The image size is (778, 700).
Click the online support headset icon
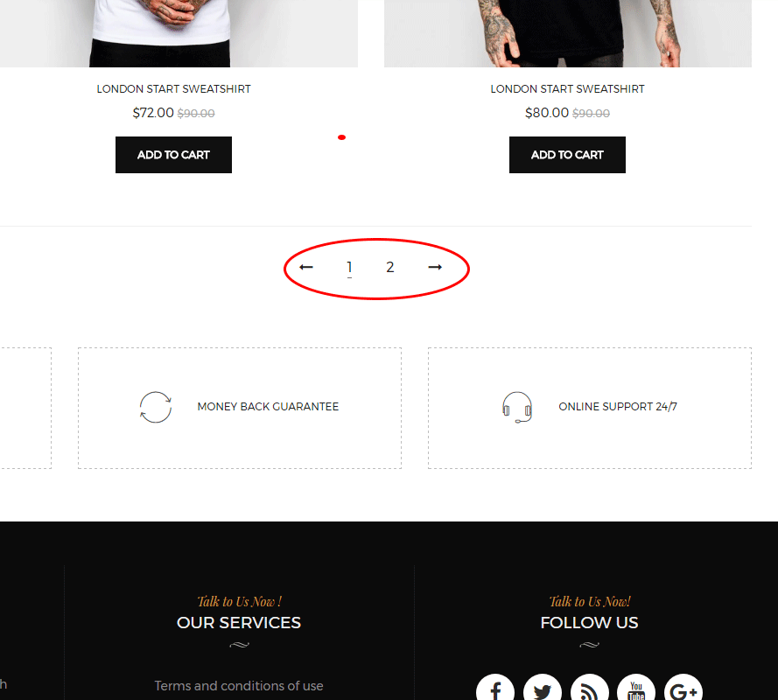pos(517,407)
